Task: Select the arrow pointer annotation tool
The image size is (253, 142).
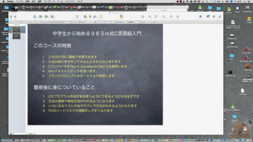Action: (87, 8)
